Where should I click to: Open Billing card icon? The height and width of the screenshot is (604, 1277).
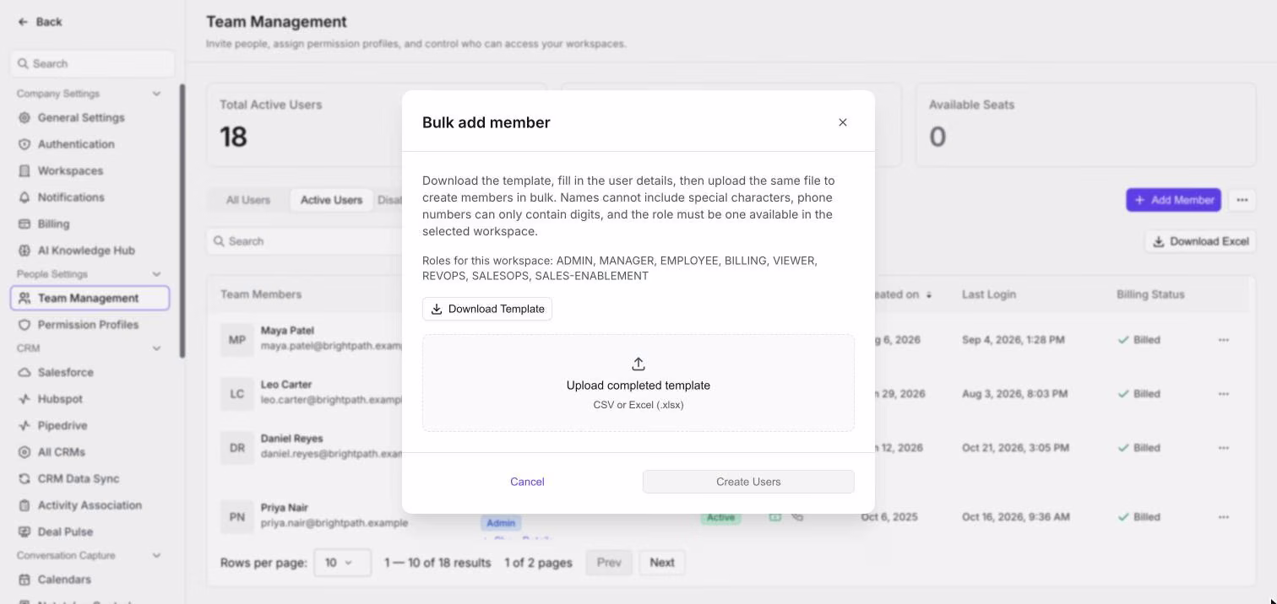[24, 224]
